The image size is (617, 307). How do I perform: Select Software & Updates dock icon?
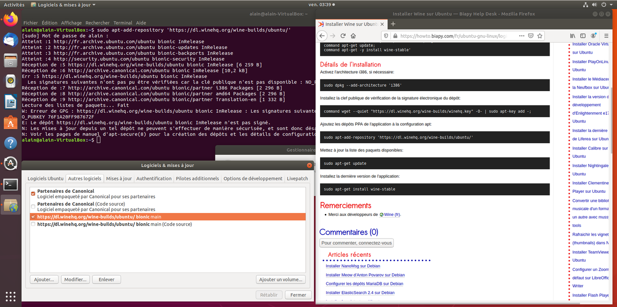(11, 205)
